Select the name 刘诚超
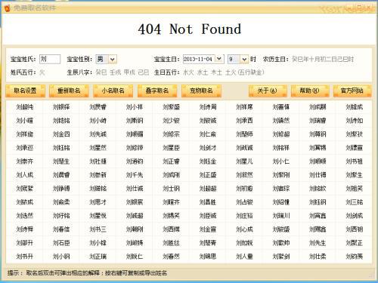 click(x=135, y=216)
